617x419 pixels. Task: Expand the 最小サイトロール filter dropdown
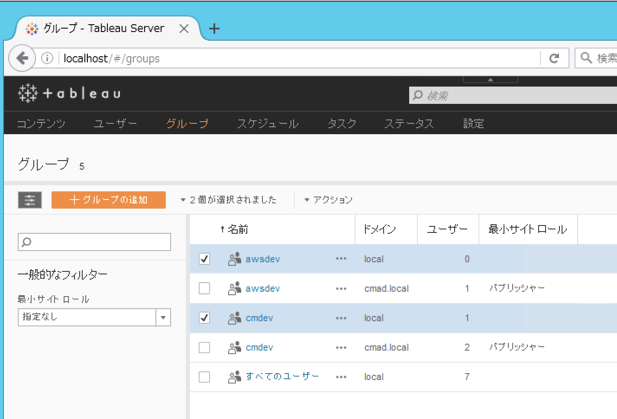(163, 317)
